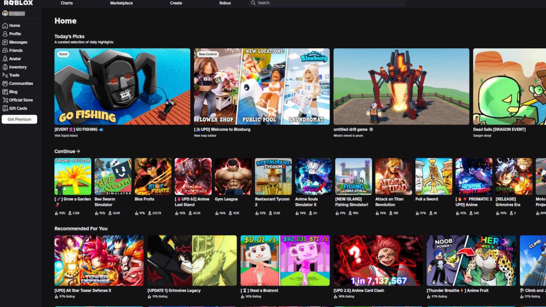Screen dimensions: 546x307
Task: Click the Get Premium button
Action: pyautogui.click(x=20, y=119)
